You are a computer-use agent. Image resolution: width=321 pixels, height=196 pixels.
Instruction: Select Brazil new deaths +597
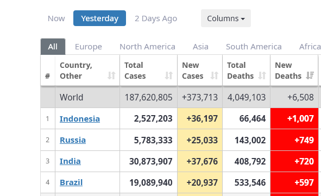coord(304,182)
